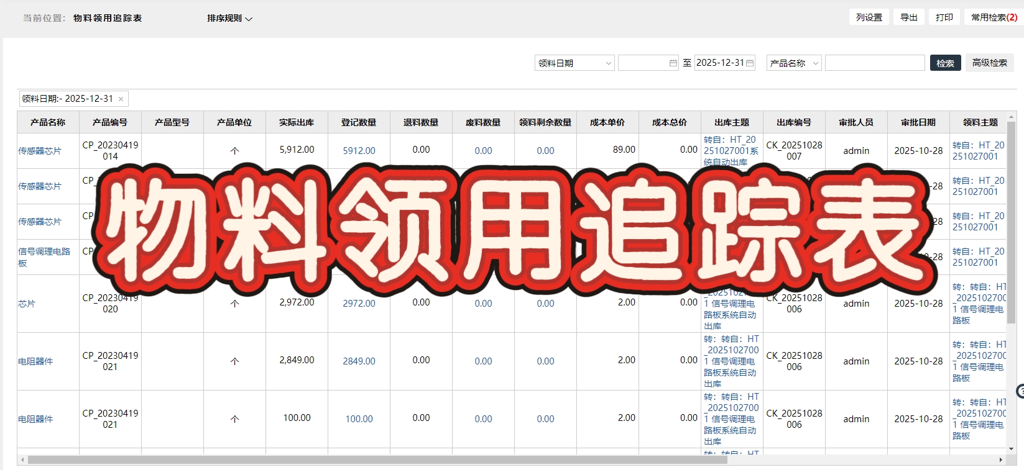Open the first 传感器芯片 product link
The height and width of the screenshot is (470, 1024).
40,151
